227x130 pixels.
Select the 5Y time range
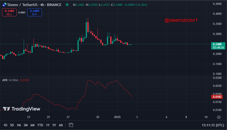(54, 125)
